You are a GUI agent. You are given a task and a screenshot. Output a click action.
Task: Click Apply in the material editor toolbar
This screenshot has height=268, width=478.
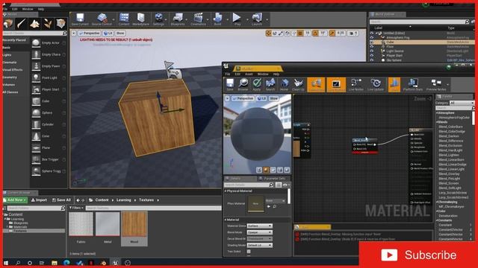[257, 84]
